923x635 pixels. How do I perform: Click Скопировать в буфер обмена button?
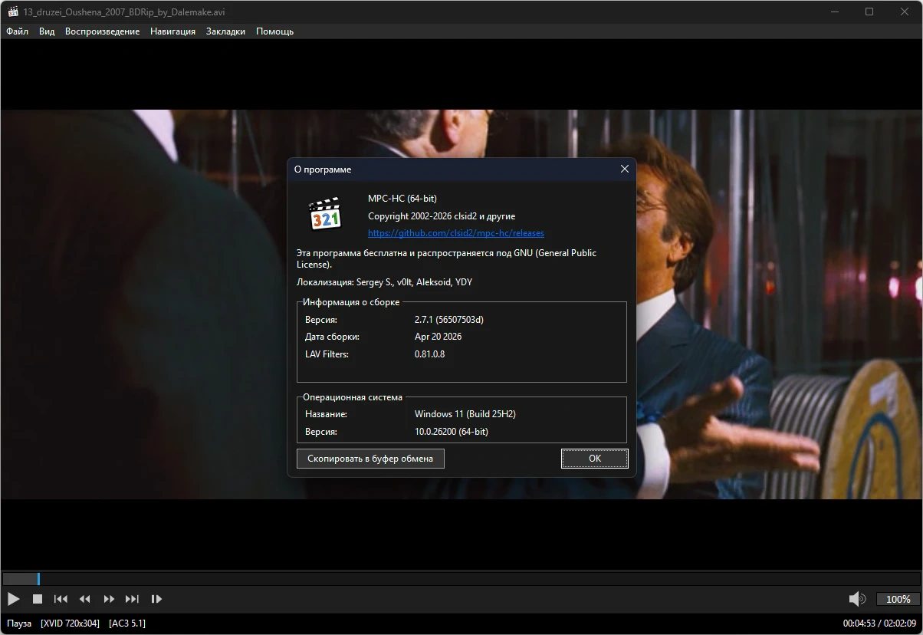pos(370,459)
